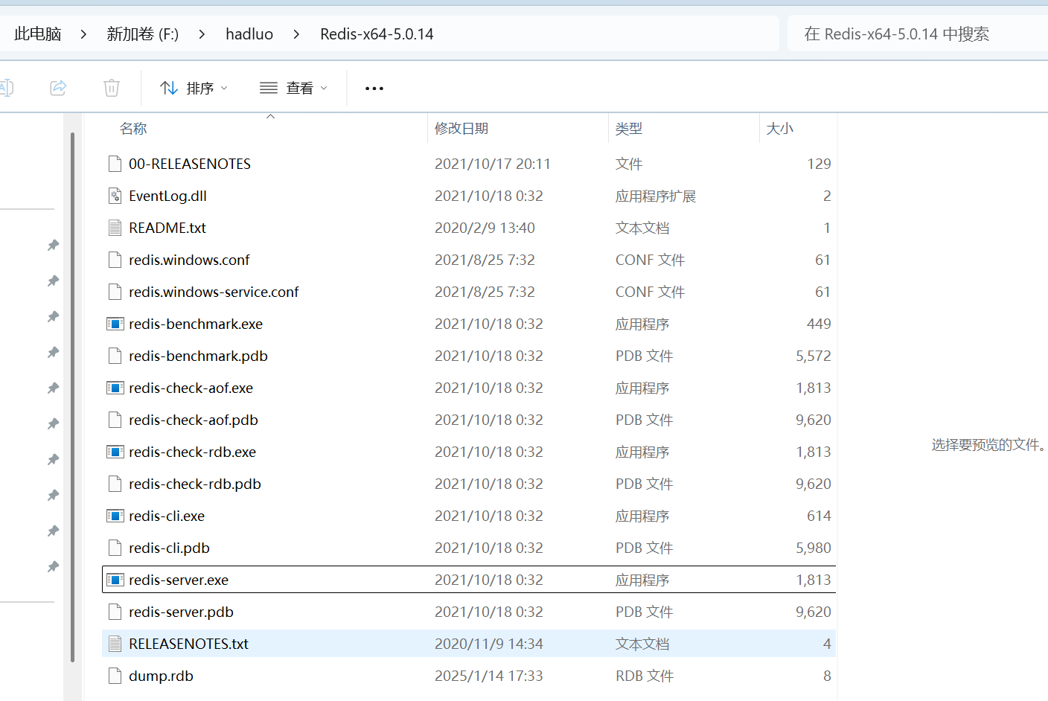Open the 排序 sort dropdown
The image size is (1048, 701).
click(194, 88)
